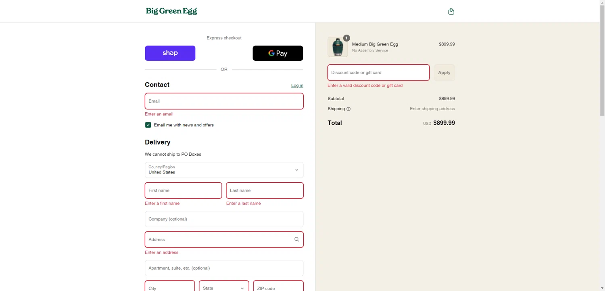Click the USD $899.99 total amount
Screen dimensions: 605x291
[439, 123]
